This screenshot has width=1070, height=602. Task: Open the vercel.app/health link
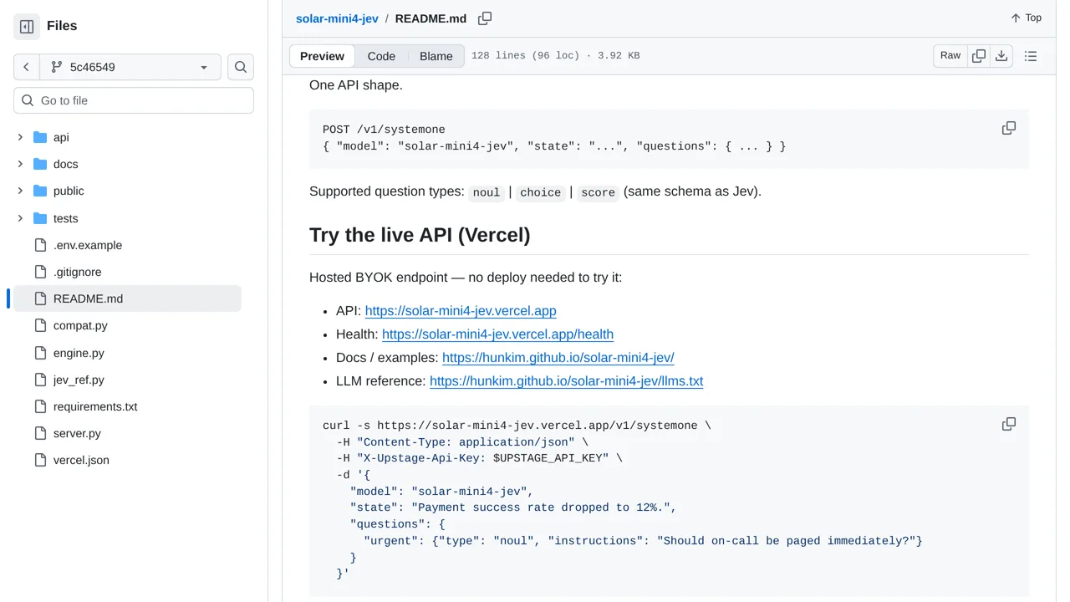pyautogui.click(x=497, y=334)
